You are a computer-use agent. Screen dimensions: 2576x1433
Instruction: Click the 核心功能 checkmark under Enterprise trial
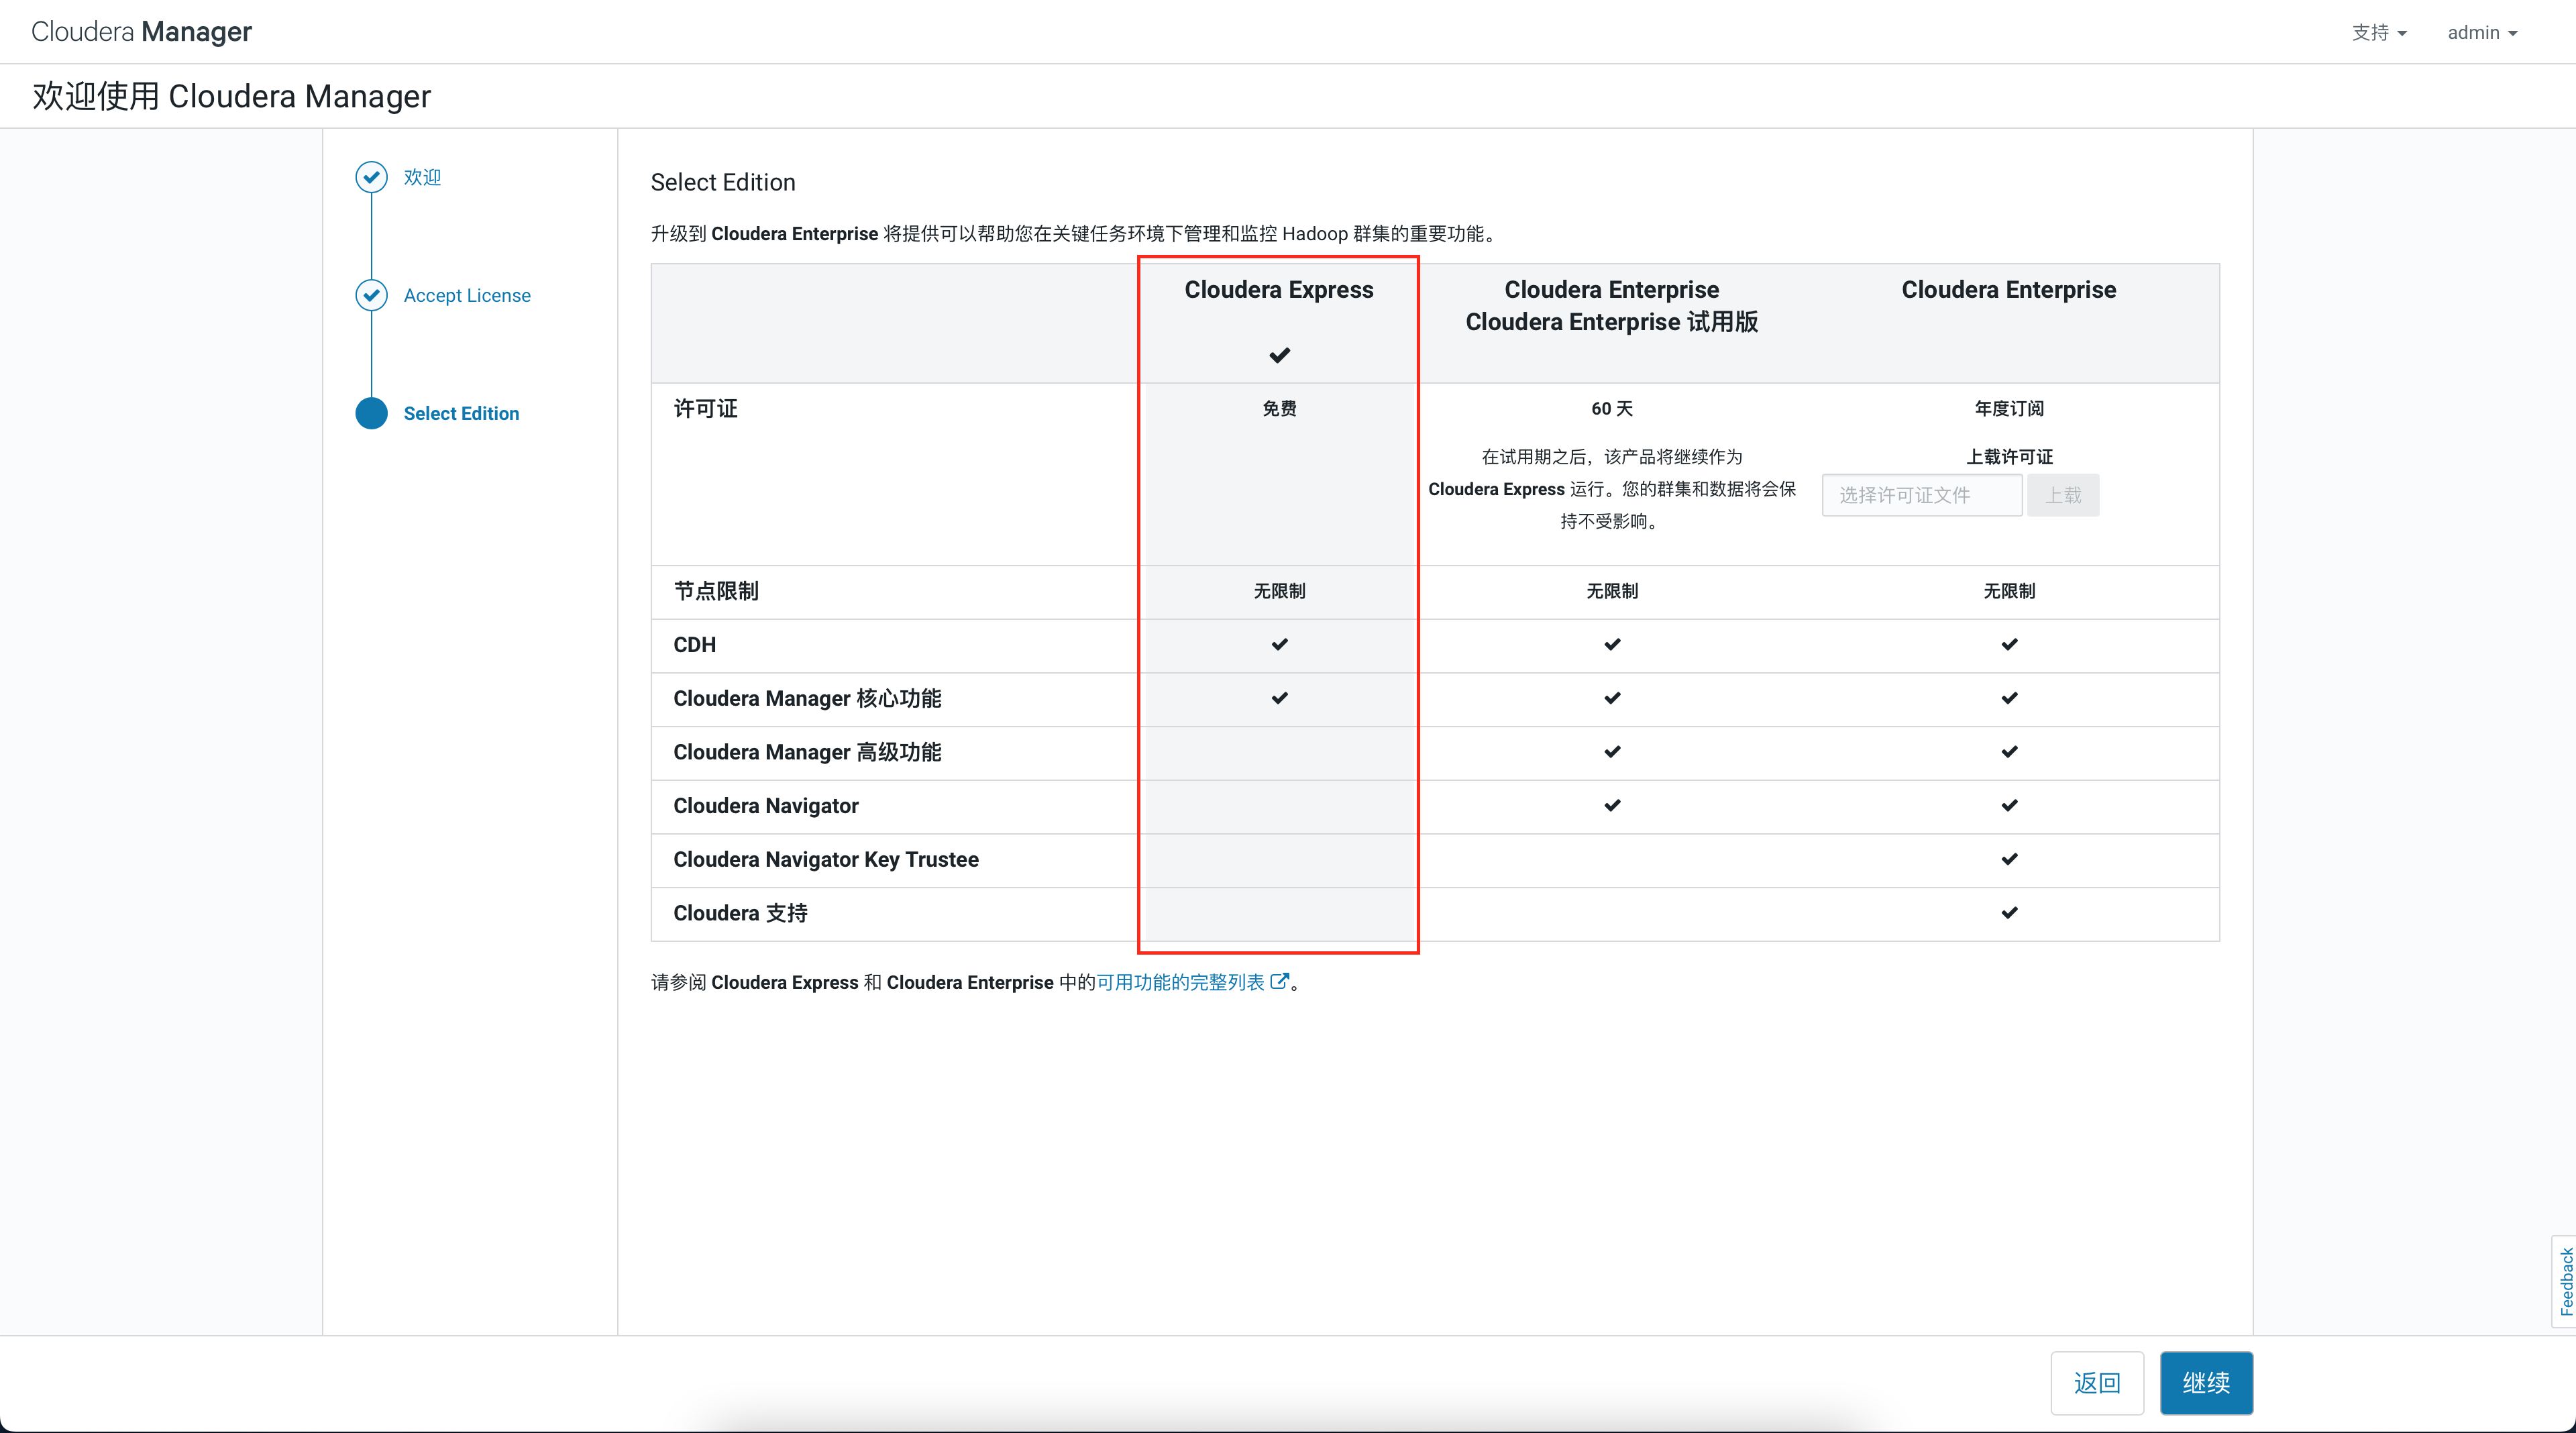[x=1612, y=698]
